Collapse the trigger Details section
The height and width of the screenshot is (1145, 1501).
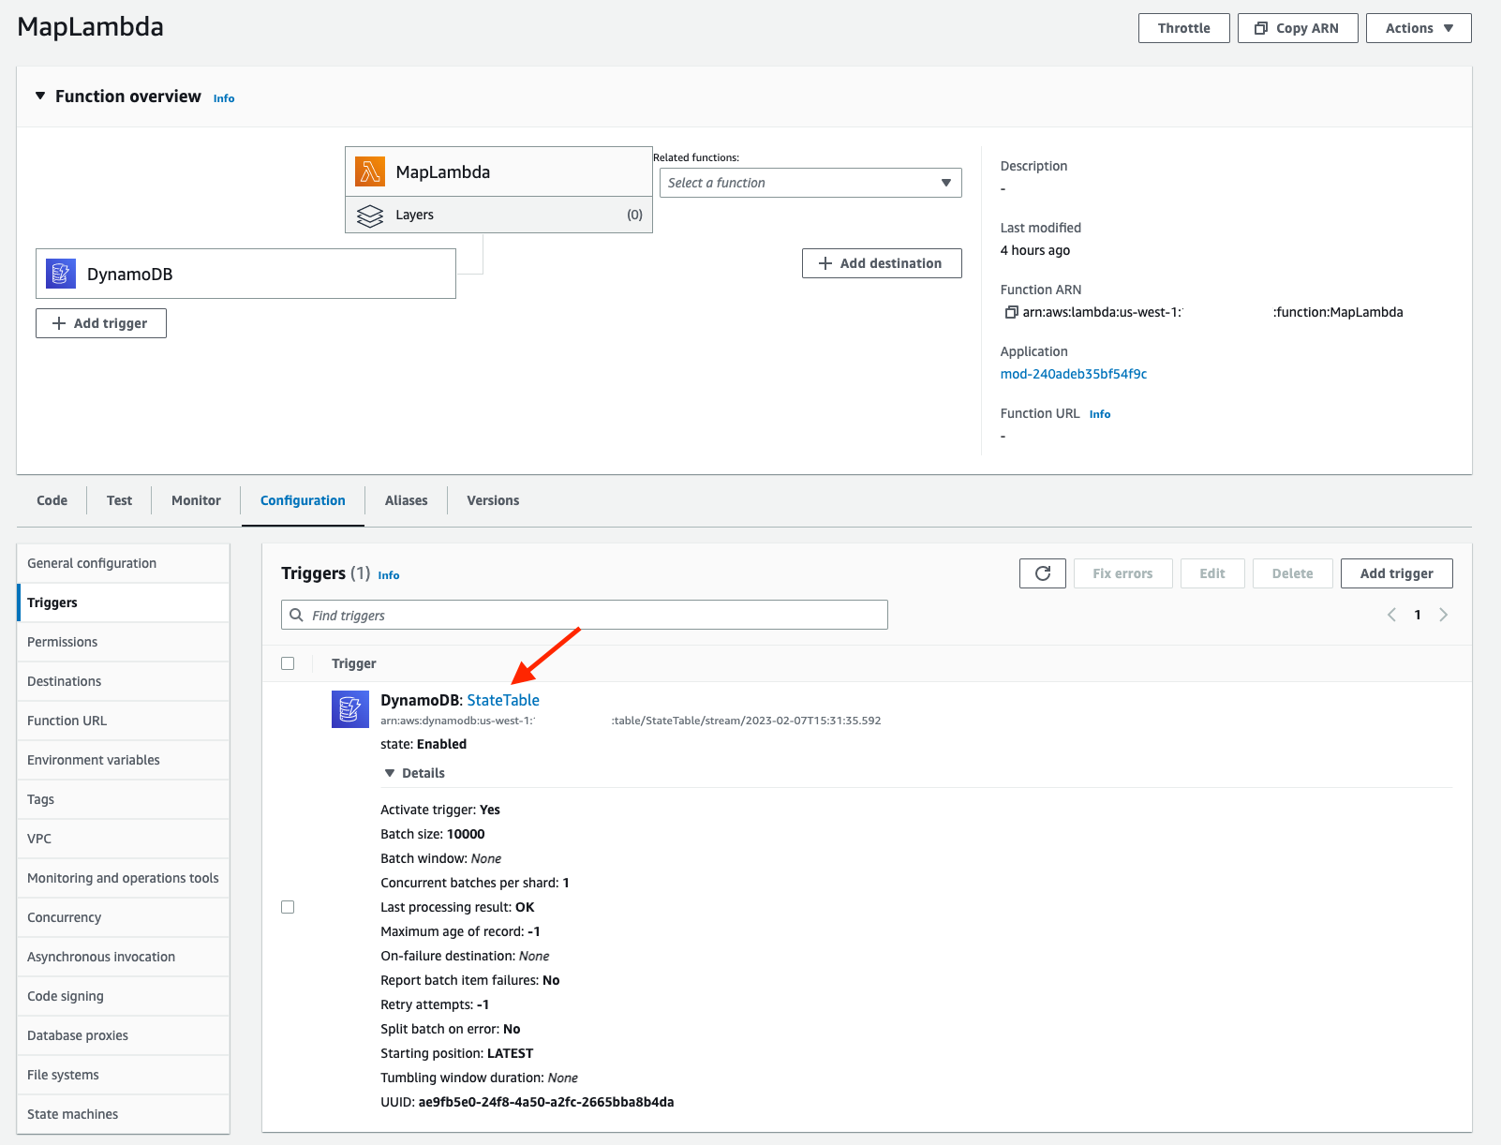[390, 773]
